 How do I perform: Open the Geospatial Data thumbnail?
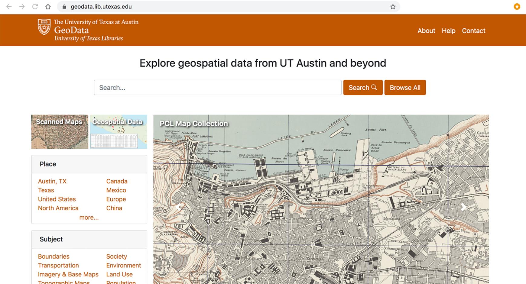coord(119,131)
